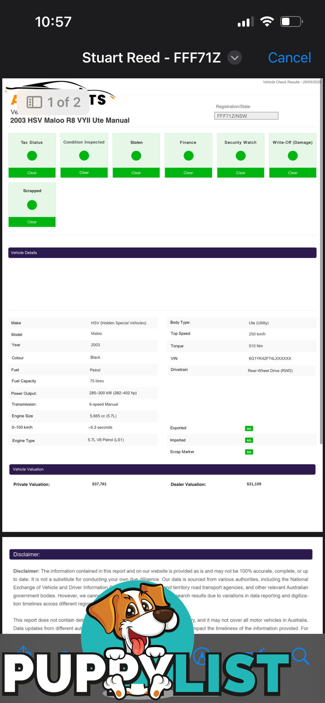
Task: Tap the body type value Ute (Utility)
Action: click(259, 323)
